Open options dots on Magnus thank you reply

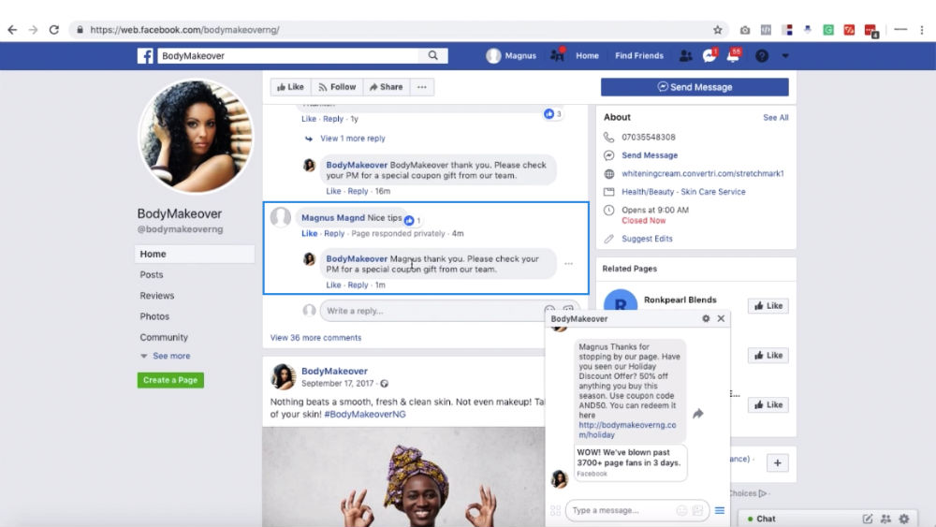(x=568, y=264)
